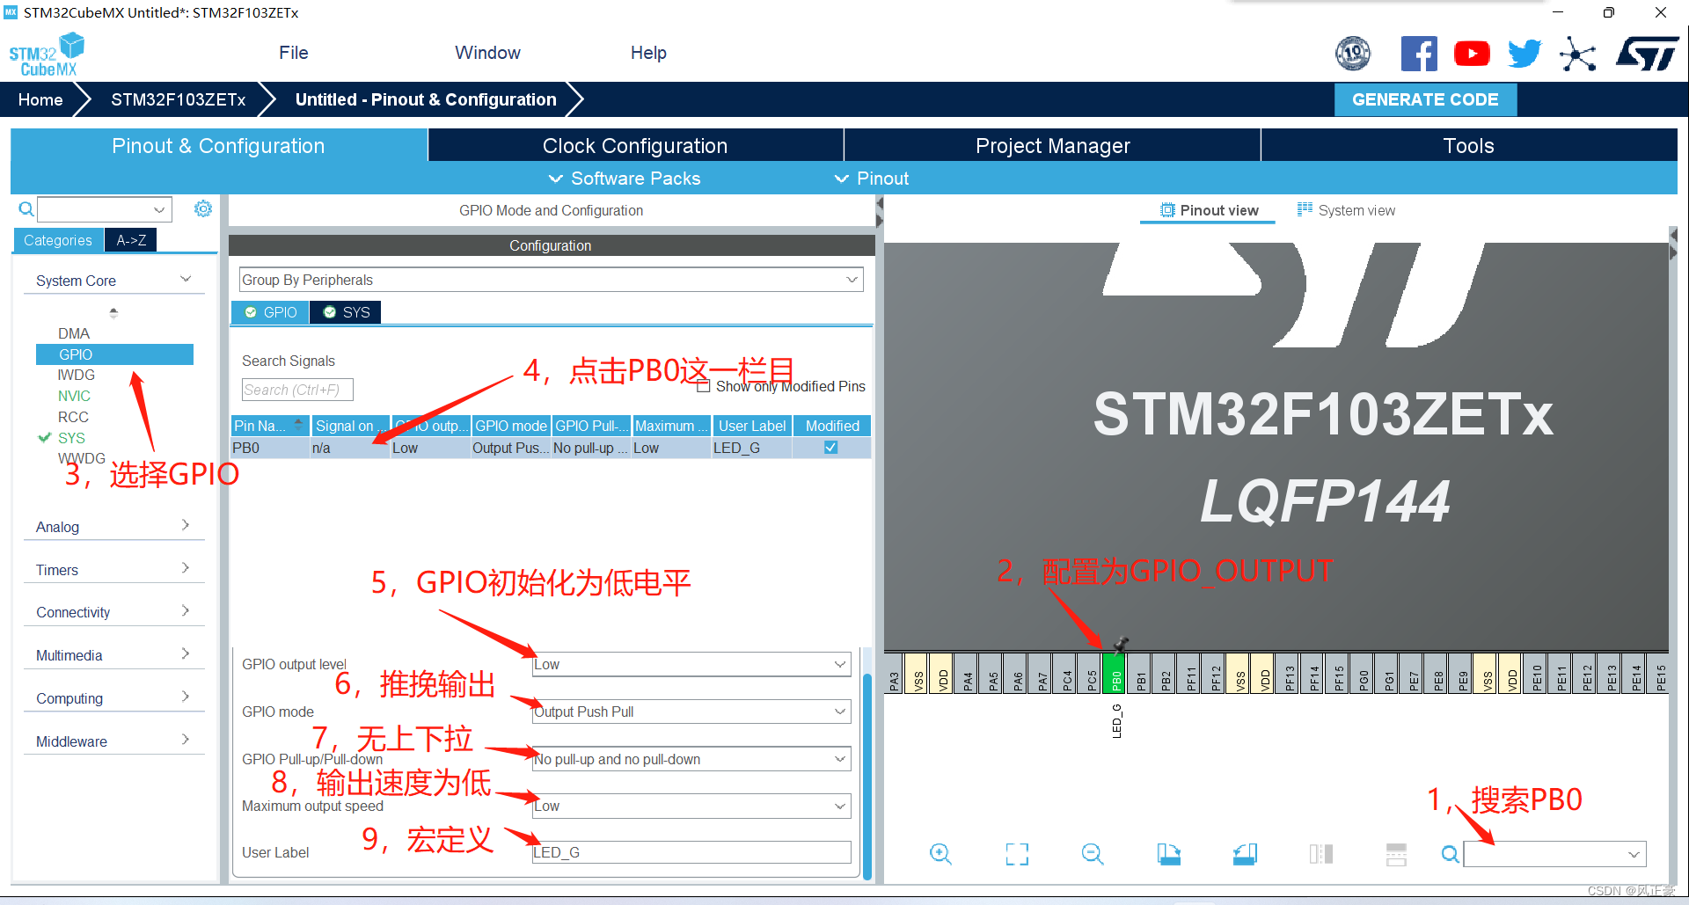The image size is (1689, 905).
Task: Click the peripheral search magnifier icon
Action: [x=26, y=209]
